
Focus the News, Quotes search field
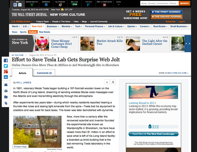pyautogui.click(x=159, y=3)
